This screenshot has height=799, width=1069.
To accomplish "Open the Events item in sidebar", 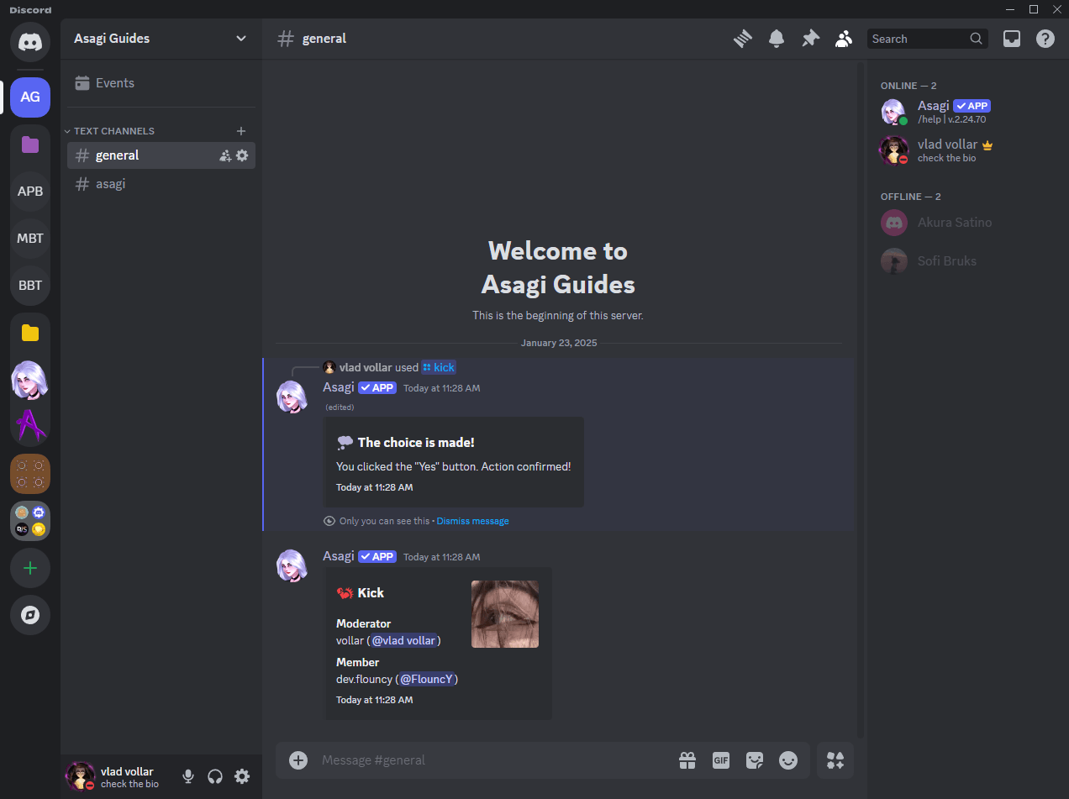I will pos(161,83).
